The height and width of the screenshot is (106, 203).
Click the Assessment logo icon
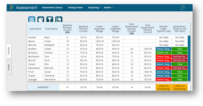12,7
